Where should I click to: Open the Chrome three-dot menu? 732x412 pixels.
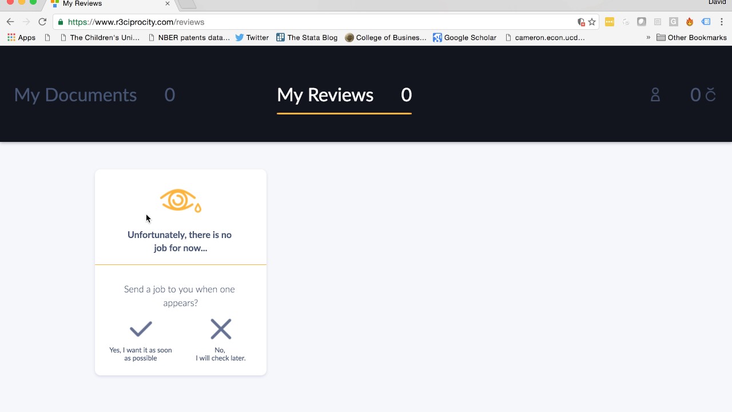(722, 22)
